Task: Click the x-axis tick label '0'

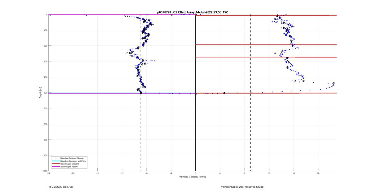Action: tap(195, 173)
